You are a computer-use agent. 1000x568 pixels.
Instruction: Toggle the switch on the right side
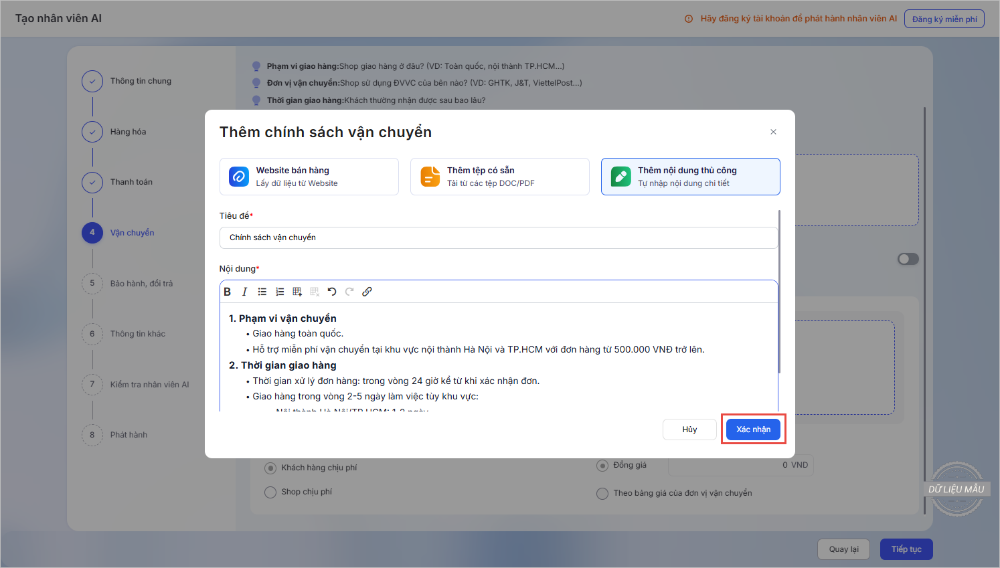point(908,259)
